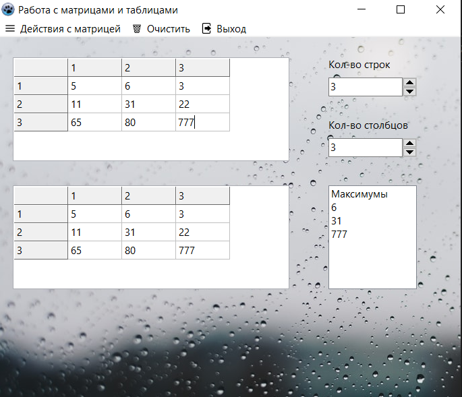Click the paw app icon in title bar
Viewport: 462px width, 397px height.
coord(8,9)
